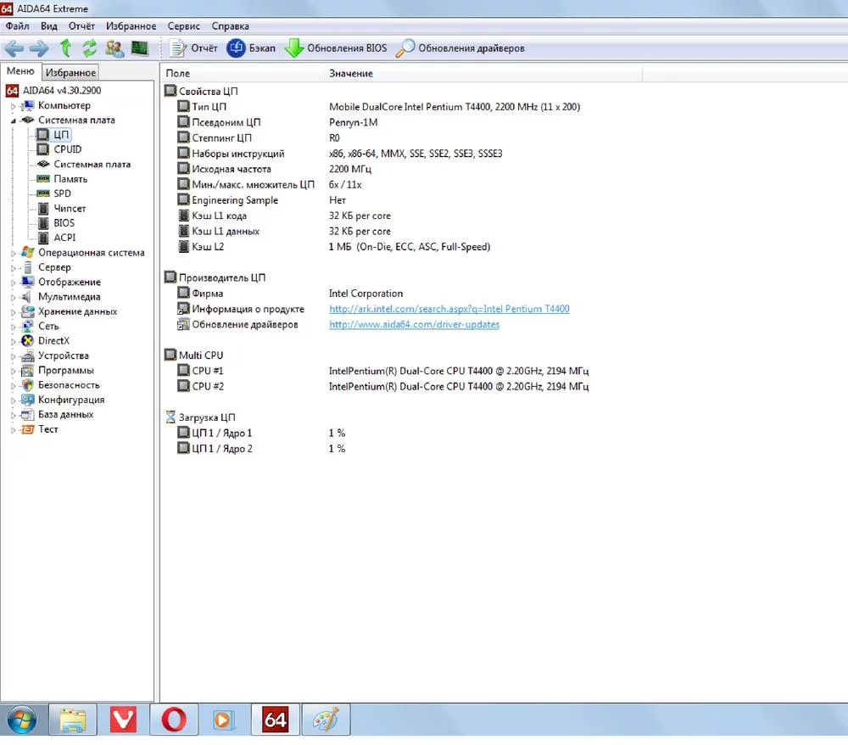
Task: Select CPUID in the tree
Action: pos(67,149)
